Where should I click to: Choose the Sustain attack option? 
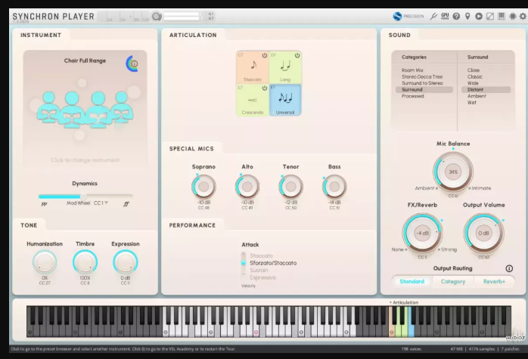click(259, 270)
